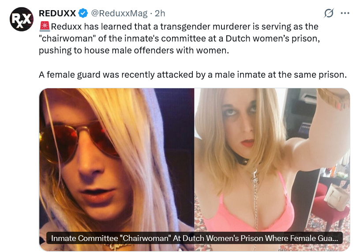Screen dimensions: 360x252
Task: Click the red siren emoji in the tweet
Action: [x=45, y=26]
